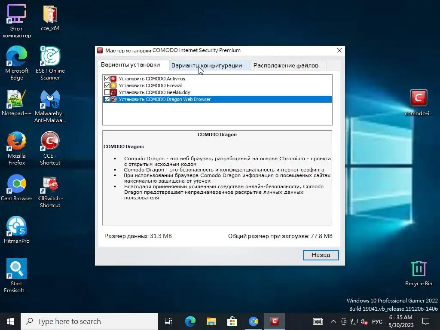Open the Windows Start menu
440x330 pixels.
10,321
